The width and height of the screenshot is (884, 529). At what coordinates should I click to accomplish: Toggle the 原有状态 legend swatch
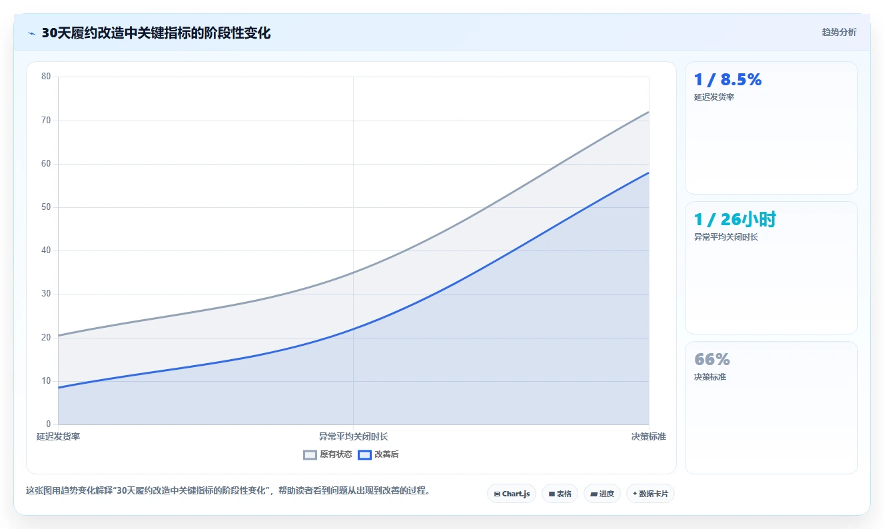[310, 454]
